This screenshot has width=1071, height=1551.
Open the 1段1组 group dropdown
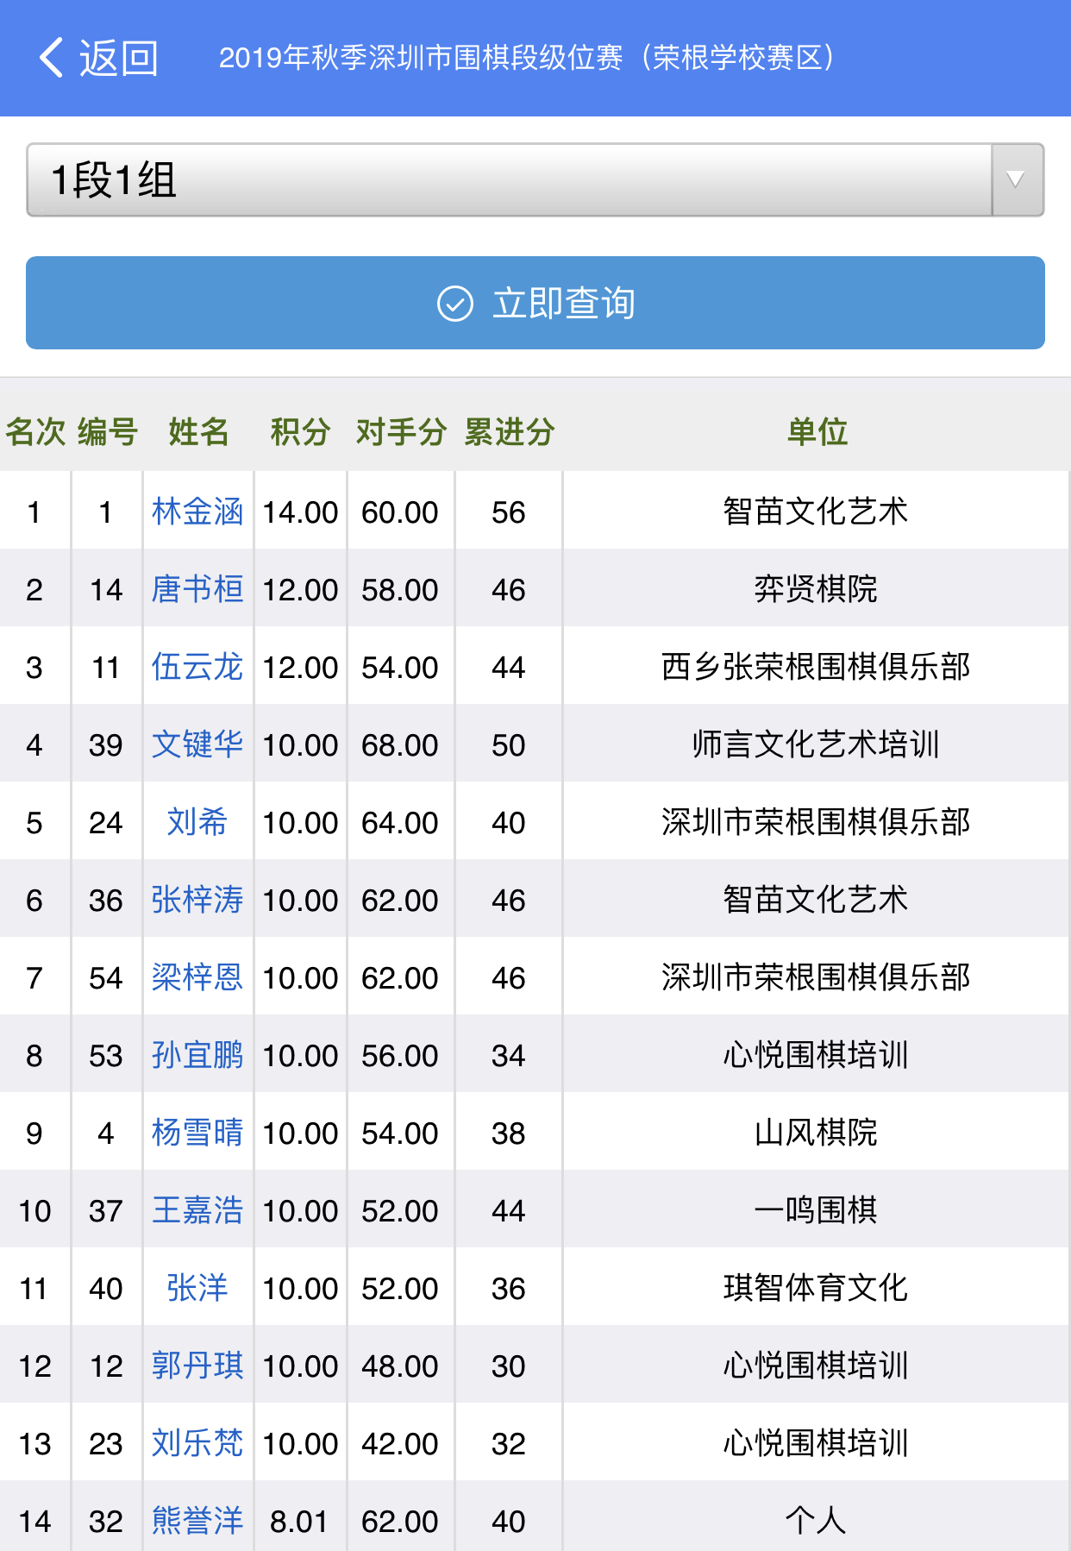(509, 180)
